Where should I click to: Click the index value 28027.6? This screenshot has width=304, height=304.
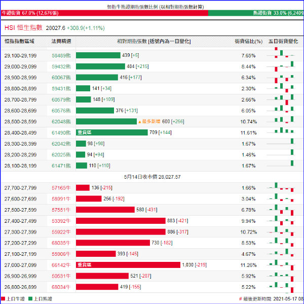(x=55, y=28)
